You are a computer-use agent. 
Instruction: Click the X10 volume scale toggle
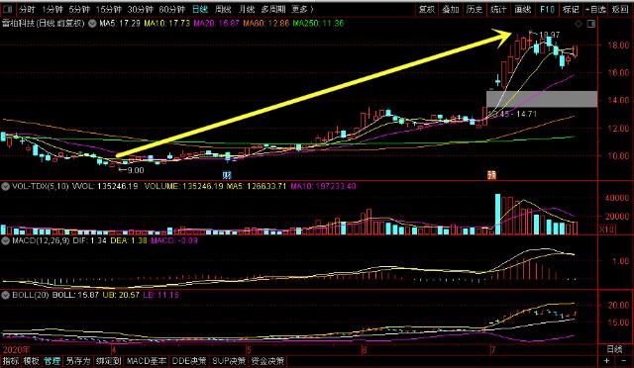pos(606,230)
